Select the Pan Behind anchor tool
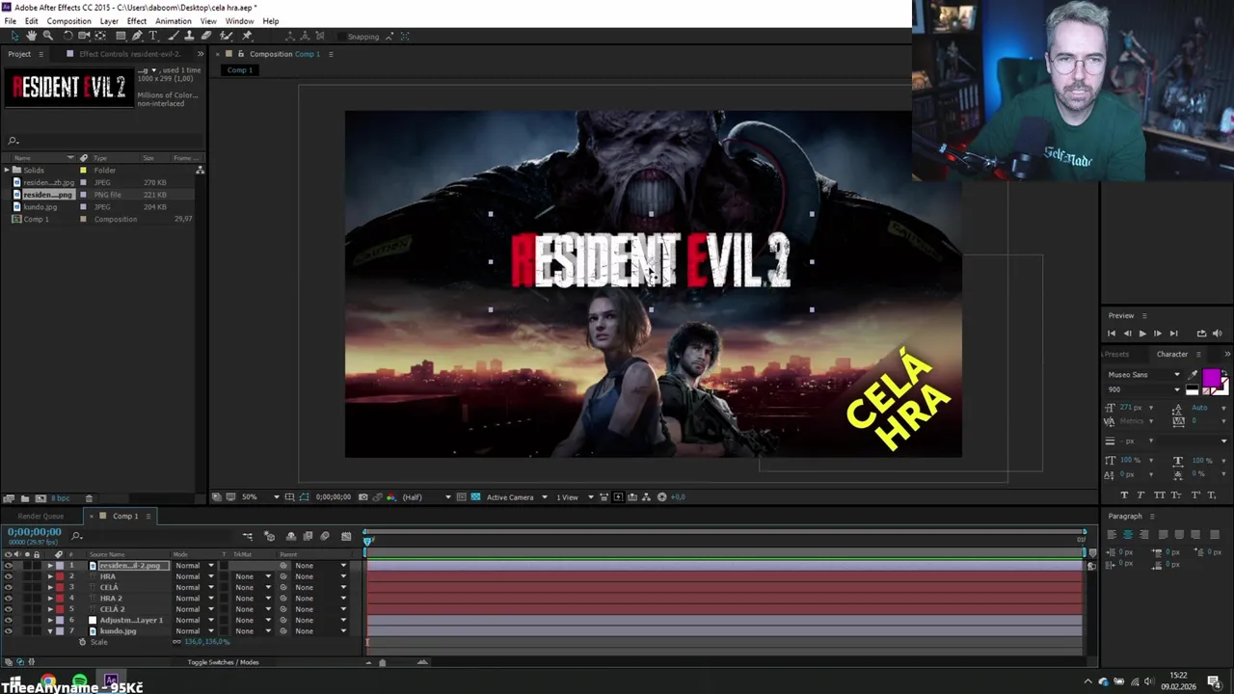The width and height of the screenshot is (1234, 694). [100, 36]
